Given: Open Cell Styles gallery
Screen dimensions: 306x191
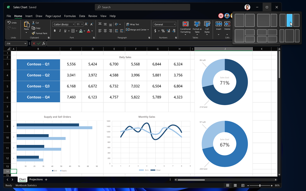Looking at the screenshot, I should 207,28.
